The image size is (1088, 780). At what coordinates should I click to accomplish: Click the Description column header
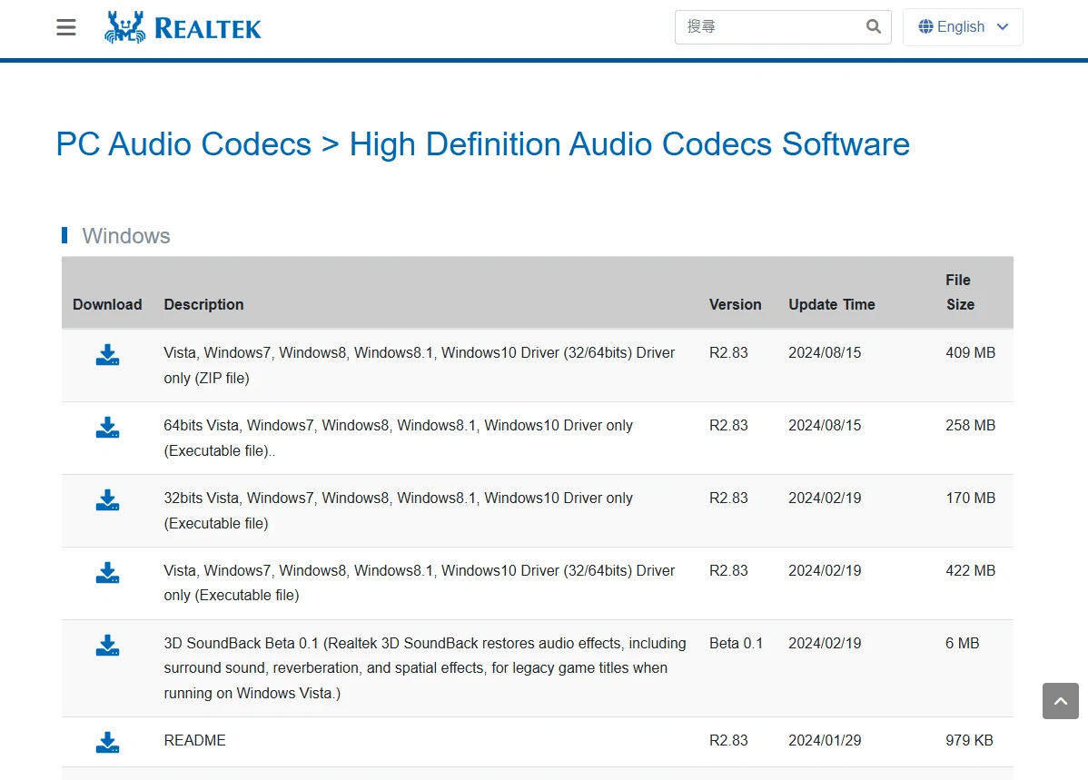tap(204, 304)
